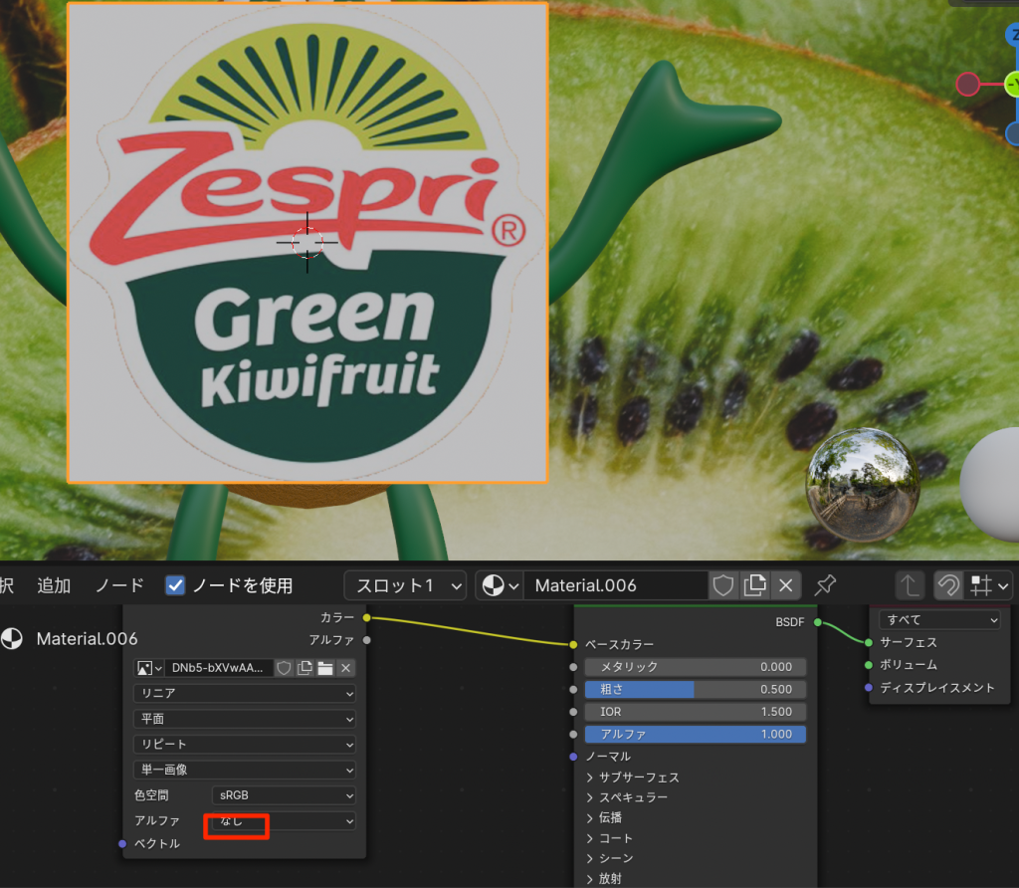
Task: Duplicate the material with the new material icon
Action: 755,585
